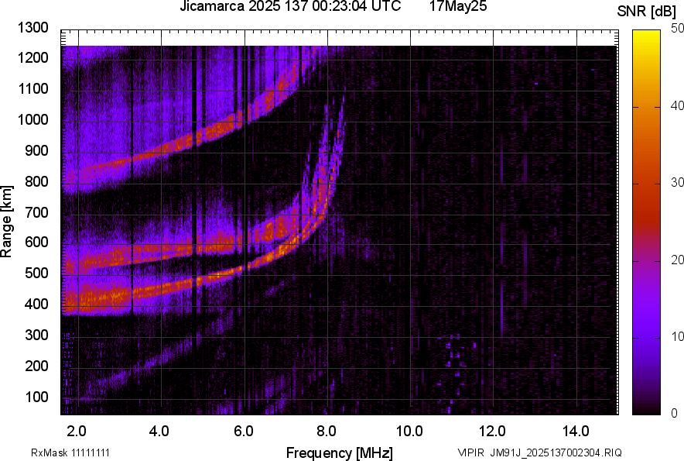The width and height of the screenshot is (684, 461).
Task: Click range tick label '1000'
Action: point(33,119)
